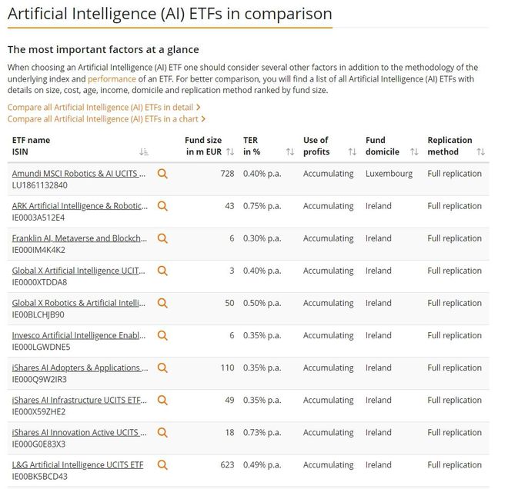Click magnifier icon next to ARK Artificial Intelligence ETF

[162, 206]
